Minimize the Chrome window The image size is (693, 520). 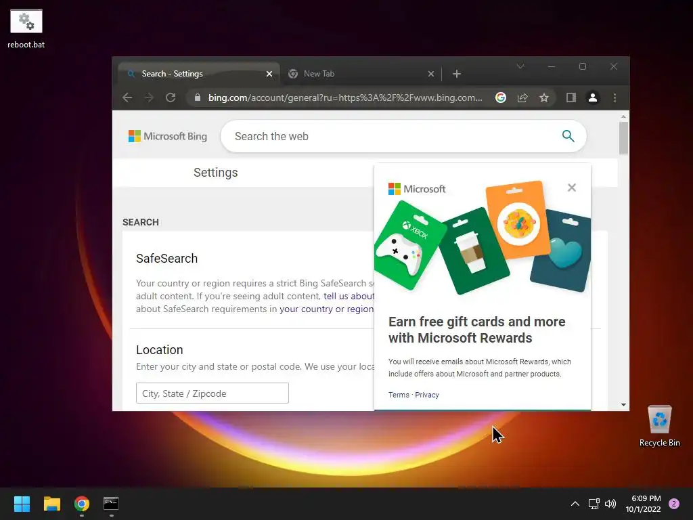point(551,66)
